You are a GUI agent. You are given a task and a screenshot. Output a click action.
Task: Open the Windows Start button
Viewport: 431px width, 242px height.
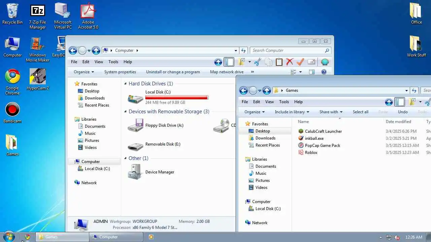[8, 237]
